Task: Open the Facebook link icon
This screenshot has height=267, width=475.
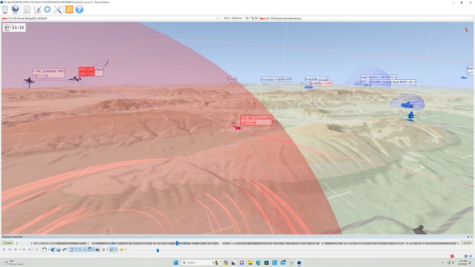Action: [x=466, y=256]
